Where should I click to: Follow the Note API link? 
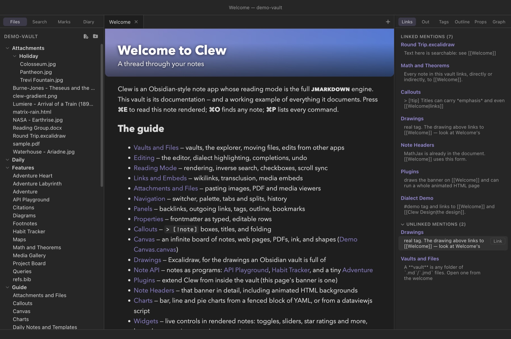point(146,270)
